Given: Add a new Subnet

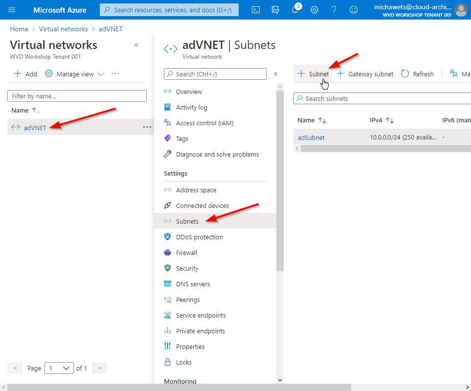Looking at the screenshot, I should click(x=313, y=74).
